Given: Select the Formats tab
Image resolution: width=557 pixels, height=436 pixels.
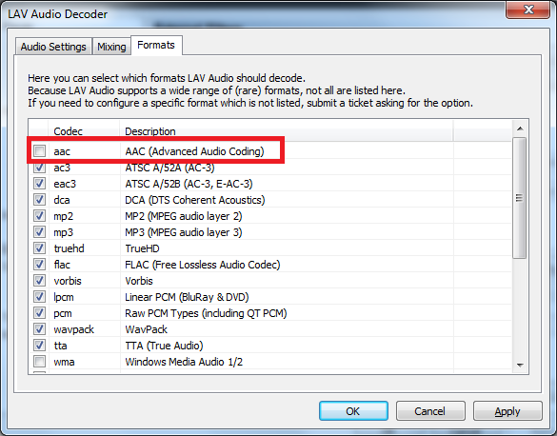Looking at the screenshot, I should click(x=156, y=45).
